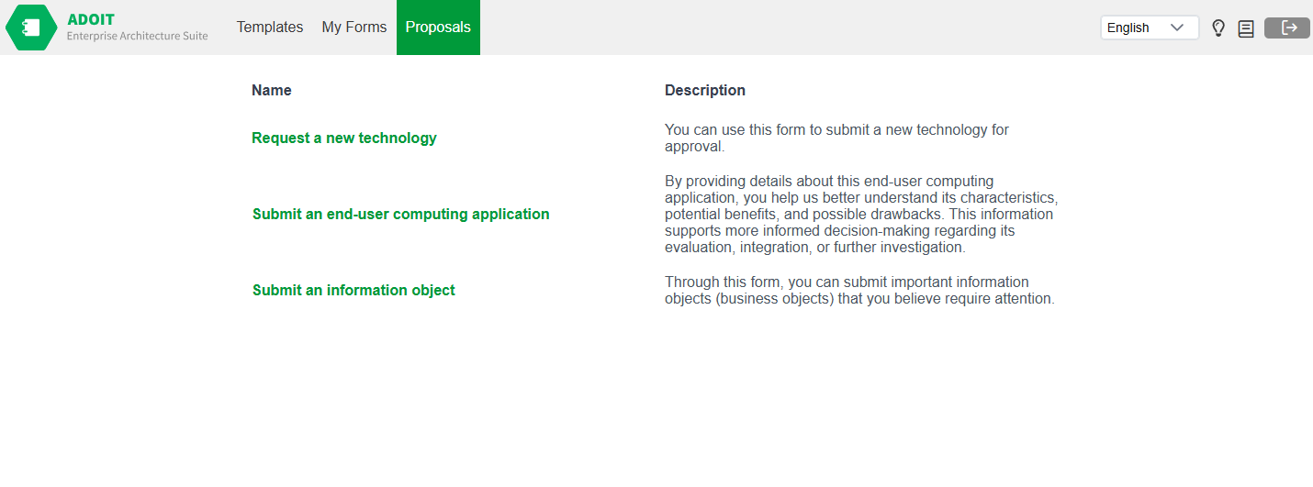This screenshot has height=487, width=1313.
Task: Open the lightbulb tips icon
Action: tap(1218, 28)
